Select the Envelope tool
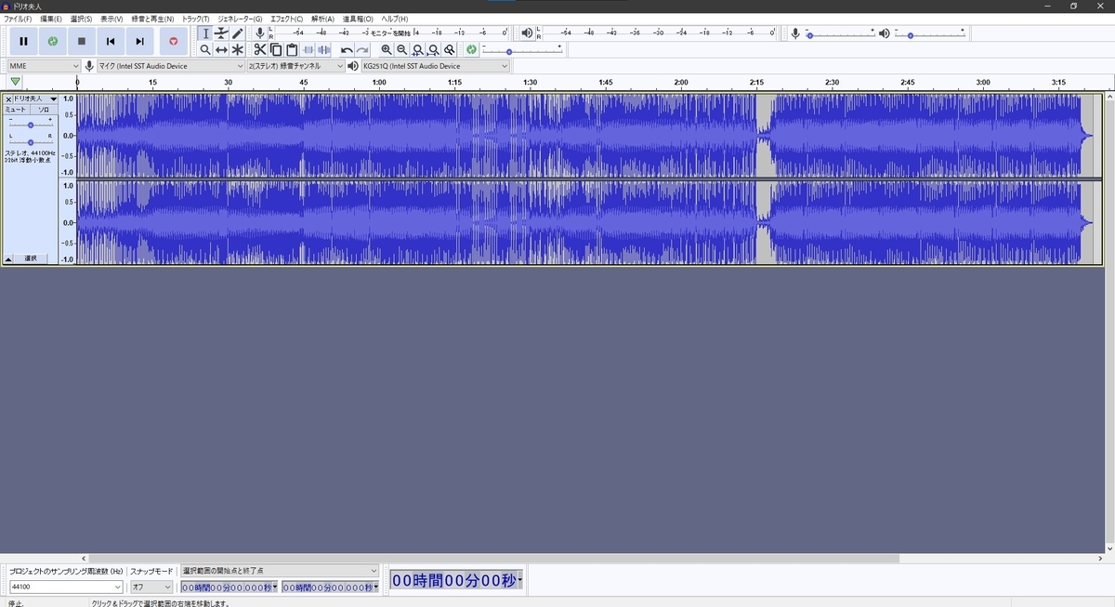Screen dimensions: 1115x607 tap(221, 33)
